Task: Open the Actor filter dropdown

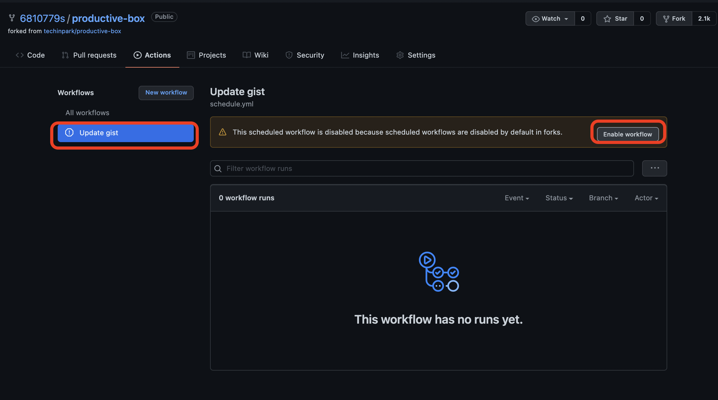Action: pos(646,198)
